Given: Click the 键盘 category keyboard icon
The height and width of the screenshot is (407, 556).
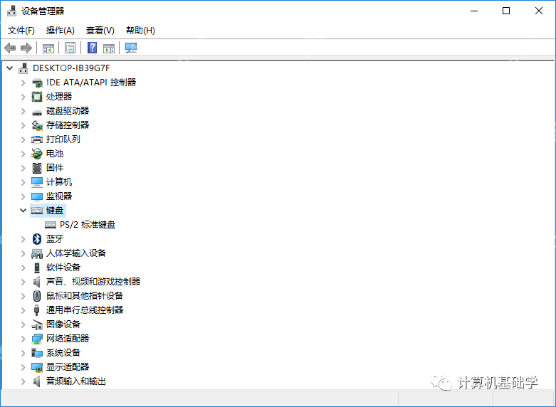Looking at the screenshot, I should [37, 211].
